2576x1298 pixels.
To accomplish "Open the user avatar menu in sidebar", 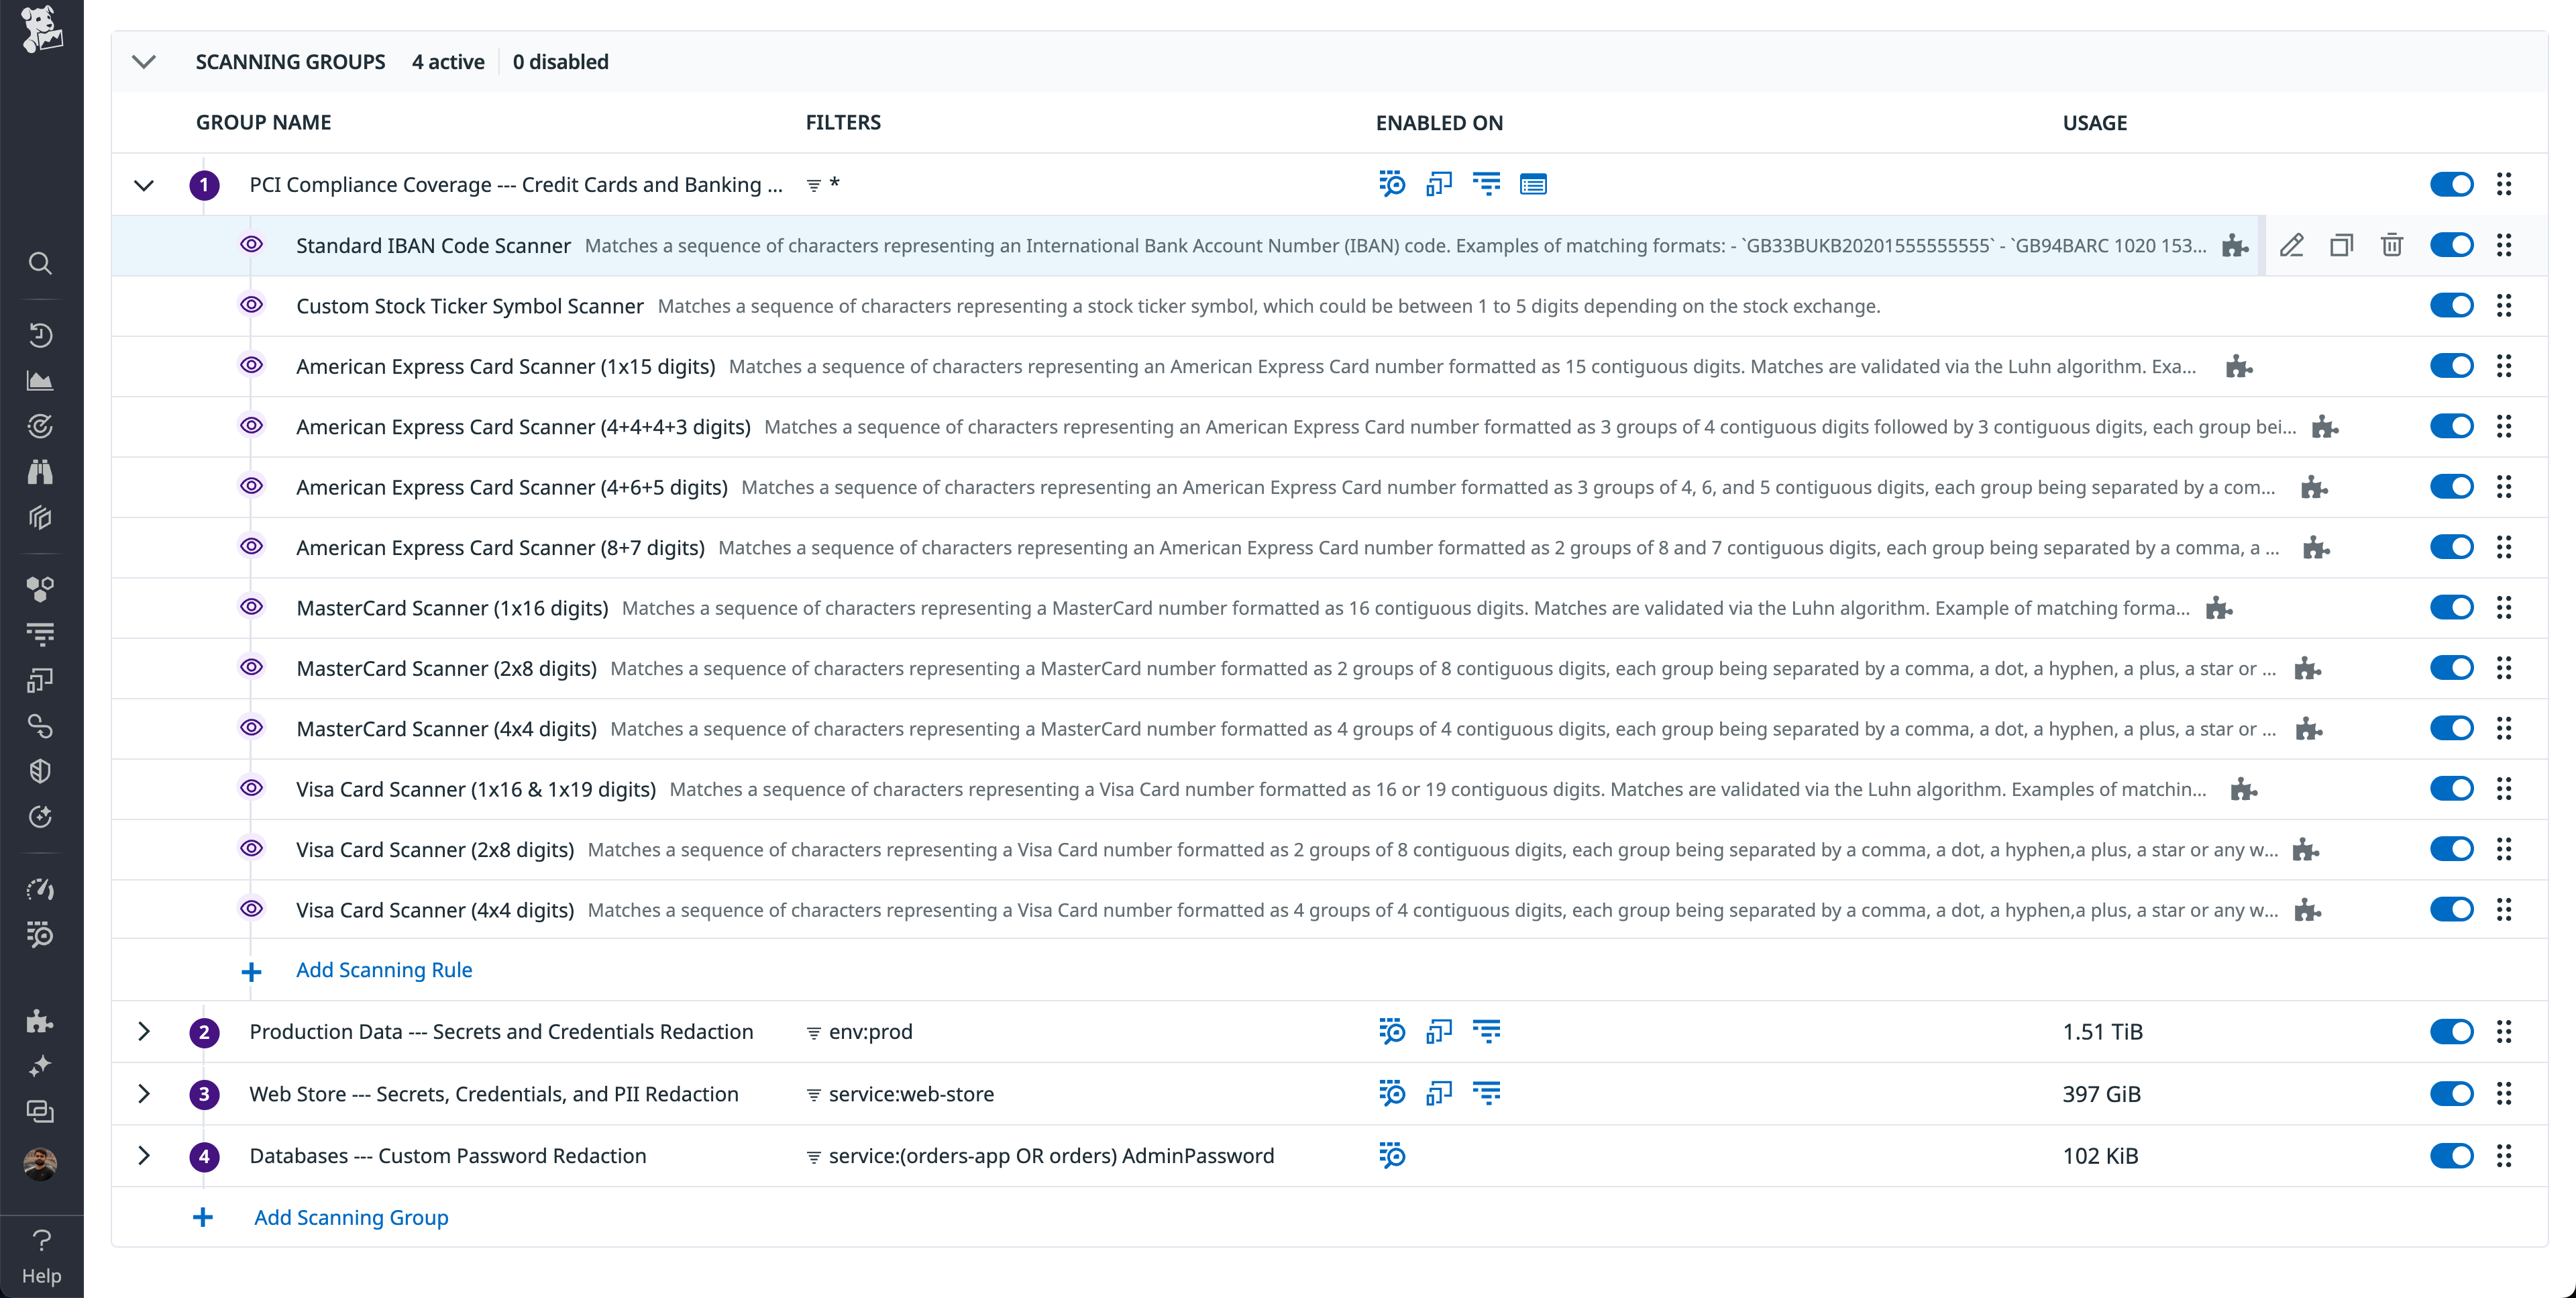I will (x=41, y=1163).
